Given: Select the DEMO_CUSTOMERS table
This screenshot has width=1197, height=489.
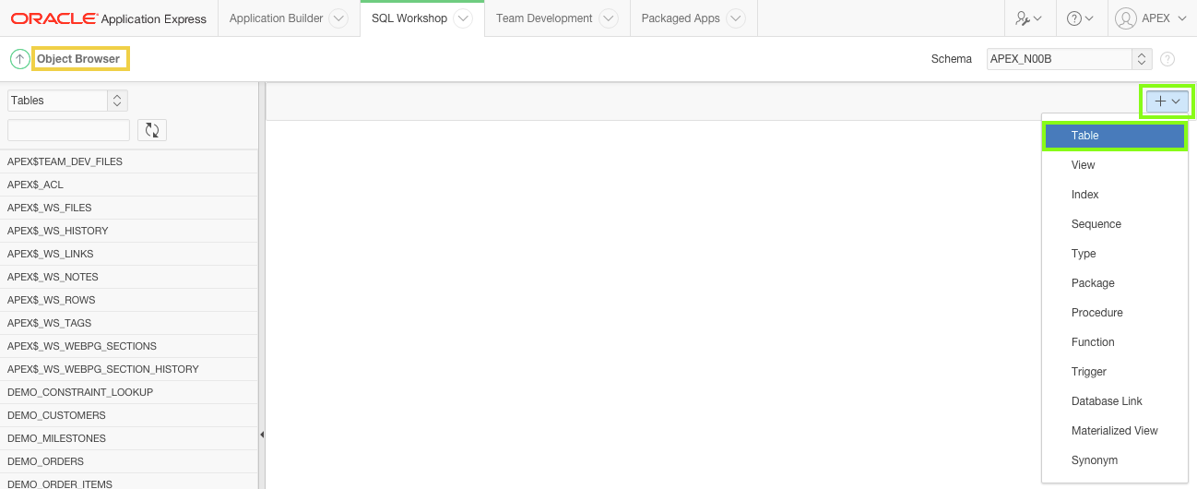Looking at the screenshot, I should pos(129,415).
